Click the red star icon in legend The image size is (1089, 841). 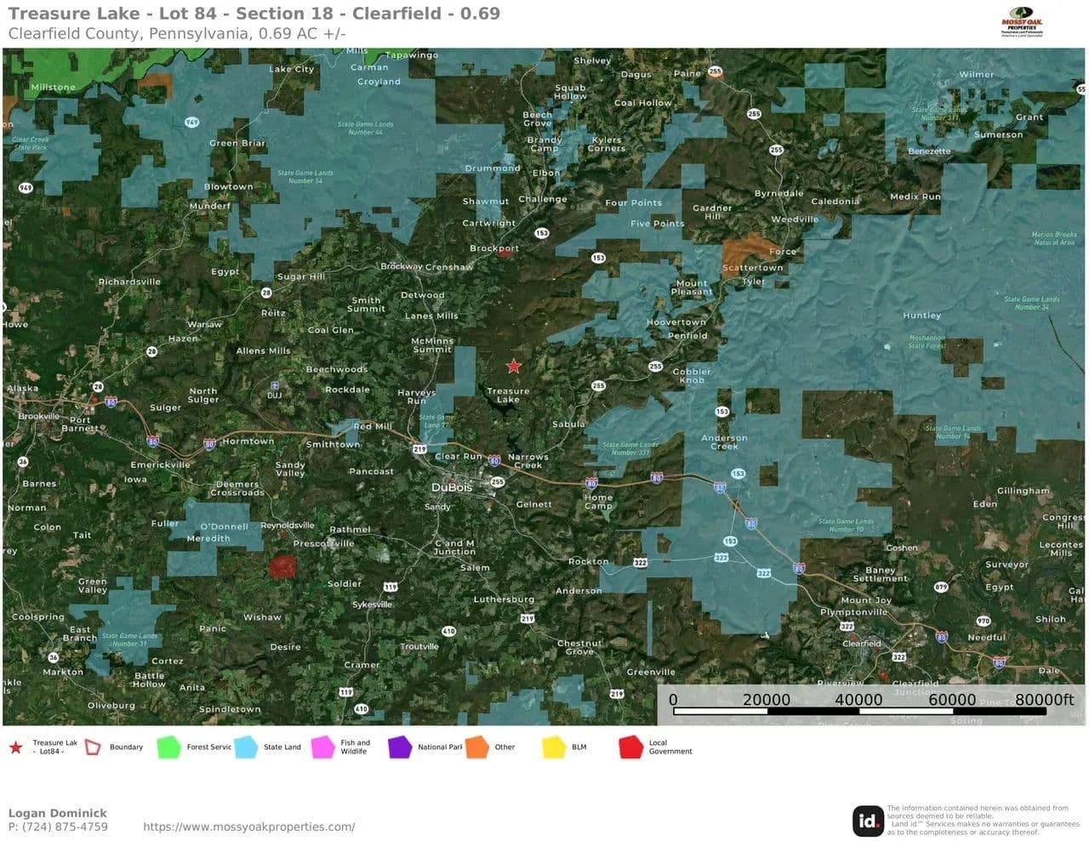15,747
